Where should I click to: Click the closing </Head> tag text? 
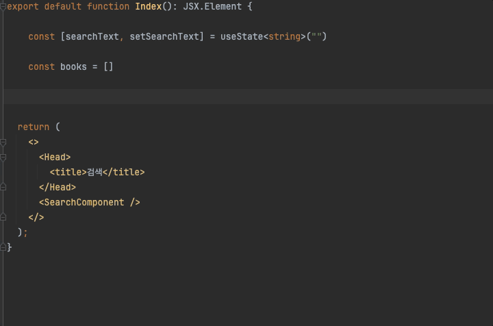pos(58,188)
